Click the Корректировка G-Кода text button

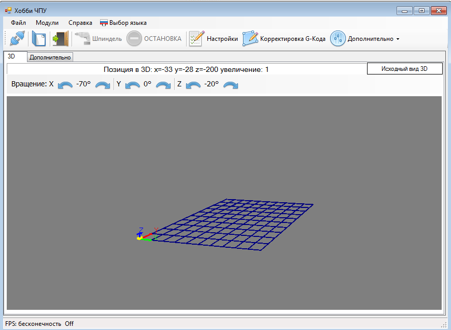pyautogui.click(x=293, y=39)
